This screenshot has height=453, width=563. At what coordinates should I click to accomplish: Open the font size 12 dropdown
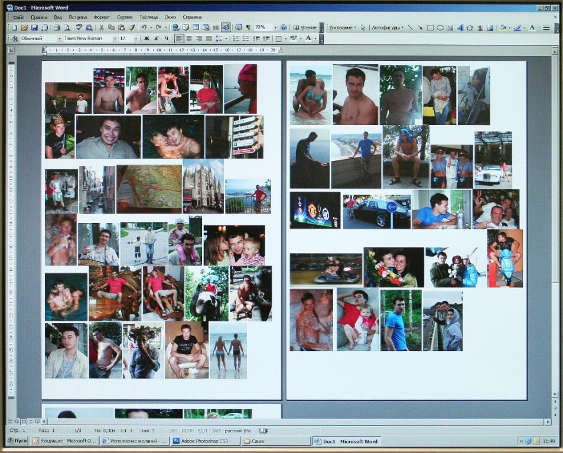(136, 39)
